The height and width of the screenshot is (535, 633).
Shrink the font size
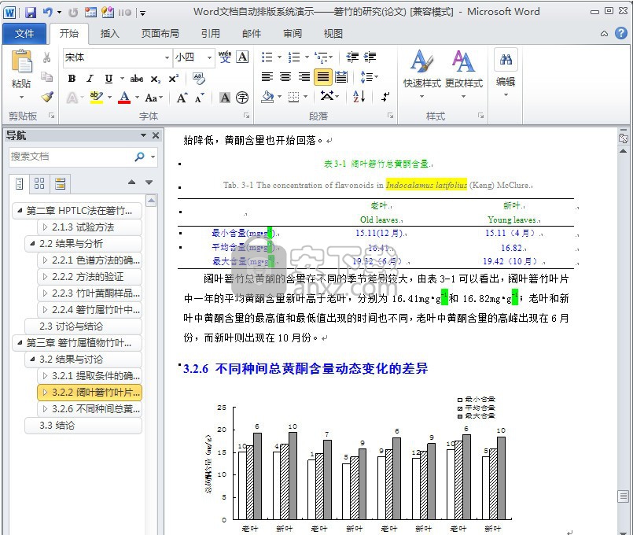click(x=199, y=98)
